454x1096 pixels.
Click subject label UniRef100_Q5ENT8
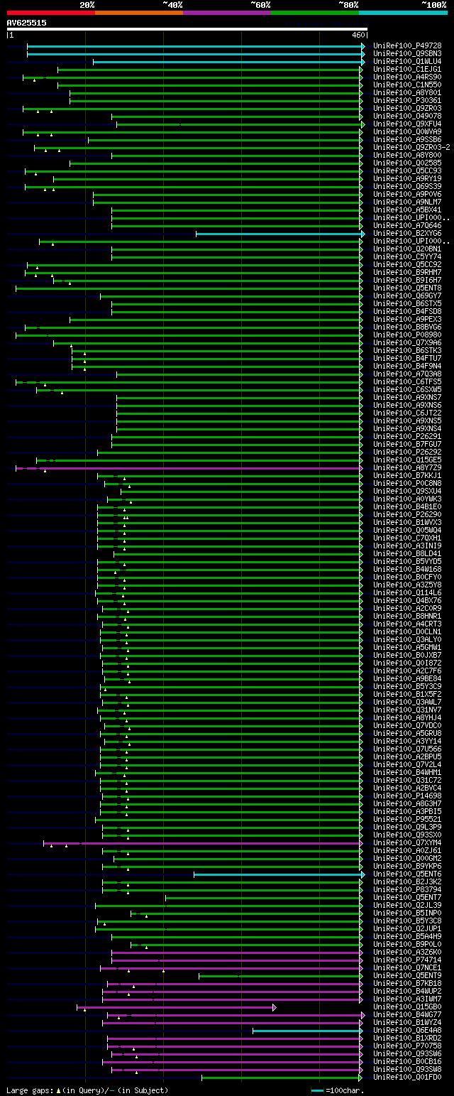click(x=407, y=288)
